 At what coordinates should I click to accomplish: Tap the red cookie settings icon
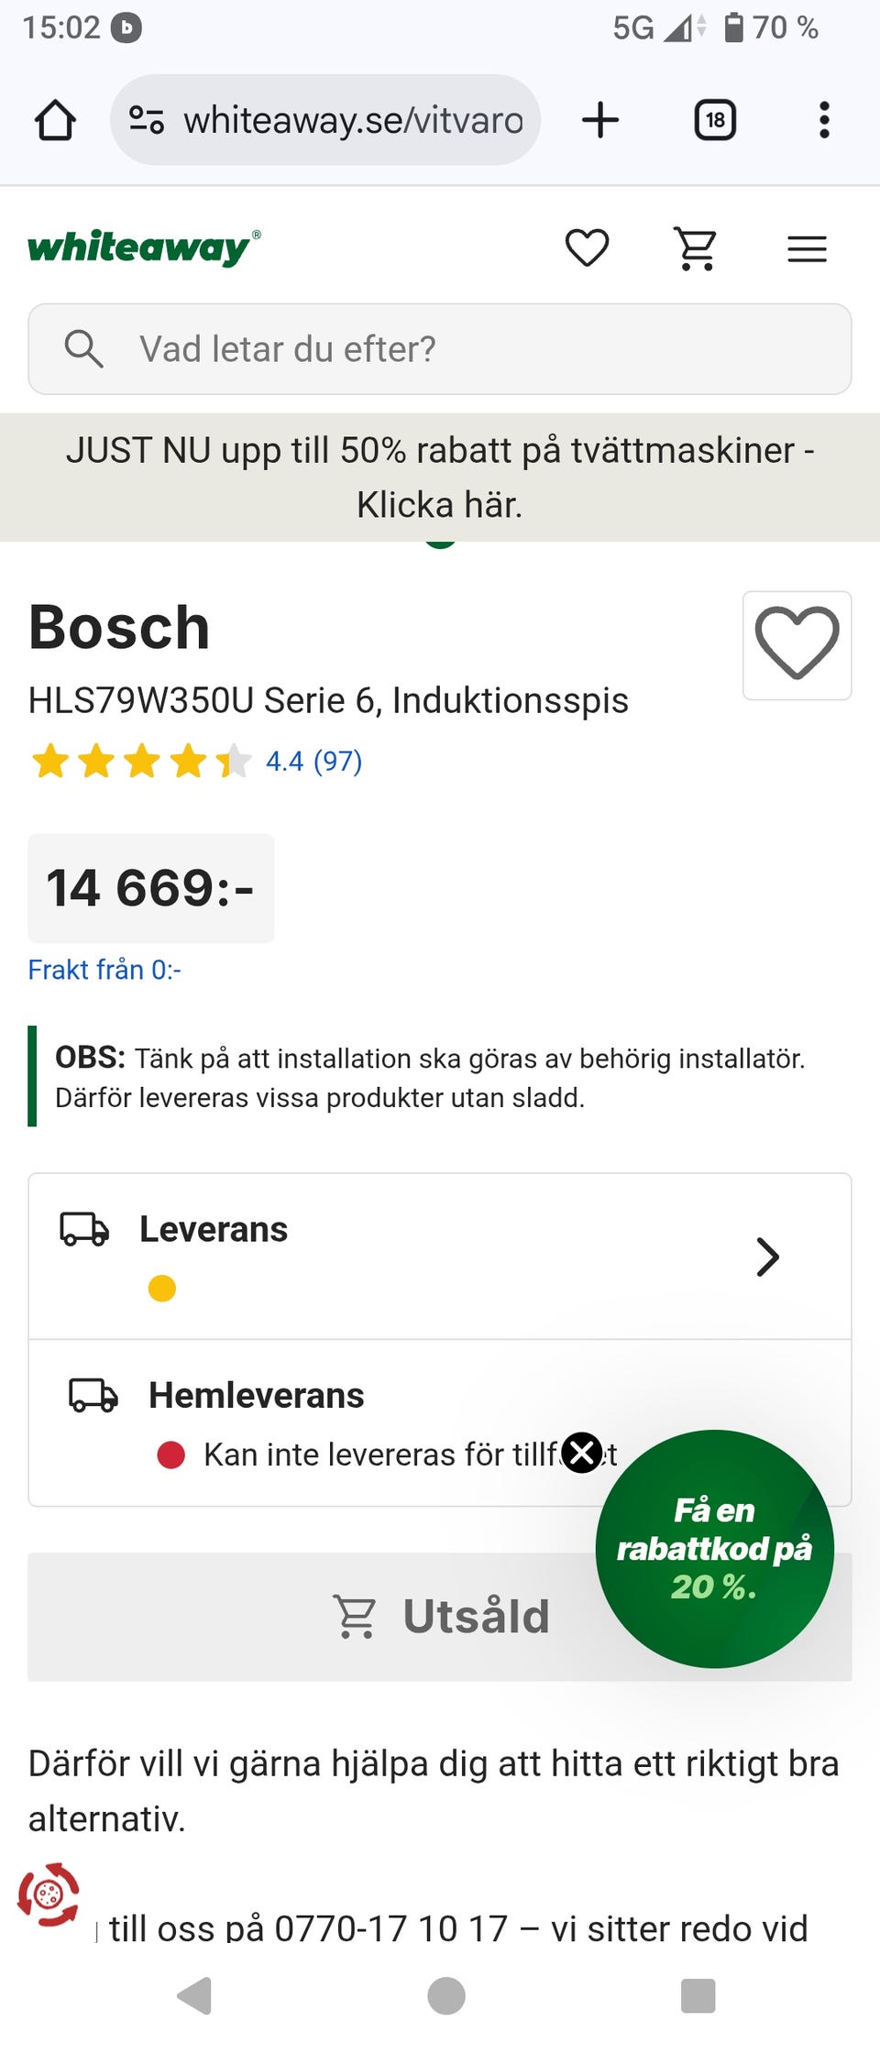click(49, 1894)
